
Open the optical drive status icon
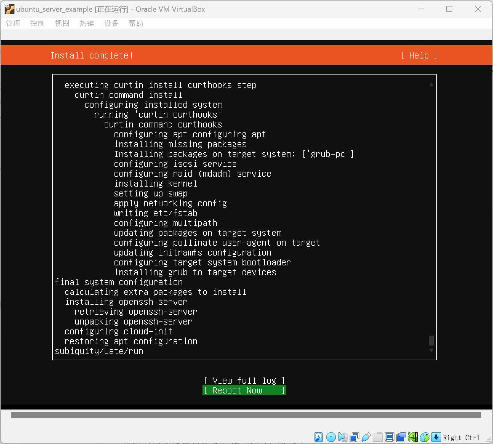click(x=331, y=437)
